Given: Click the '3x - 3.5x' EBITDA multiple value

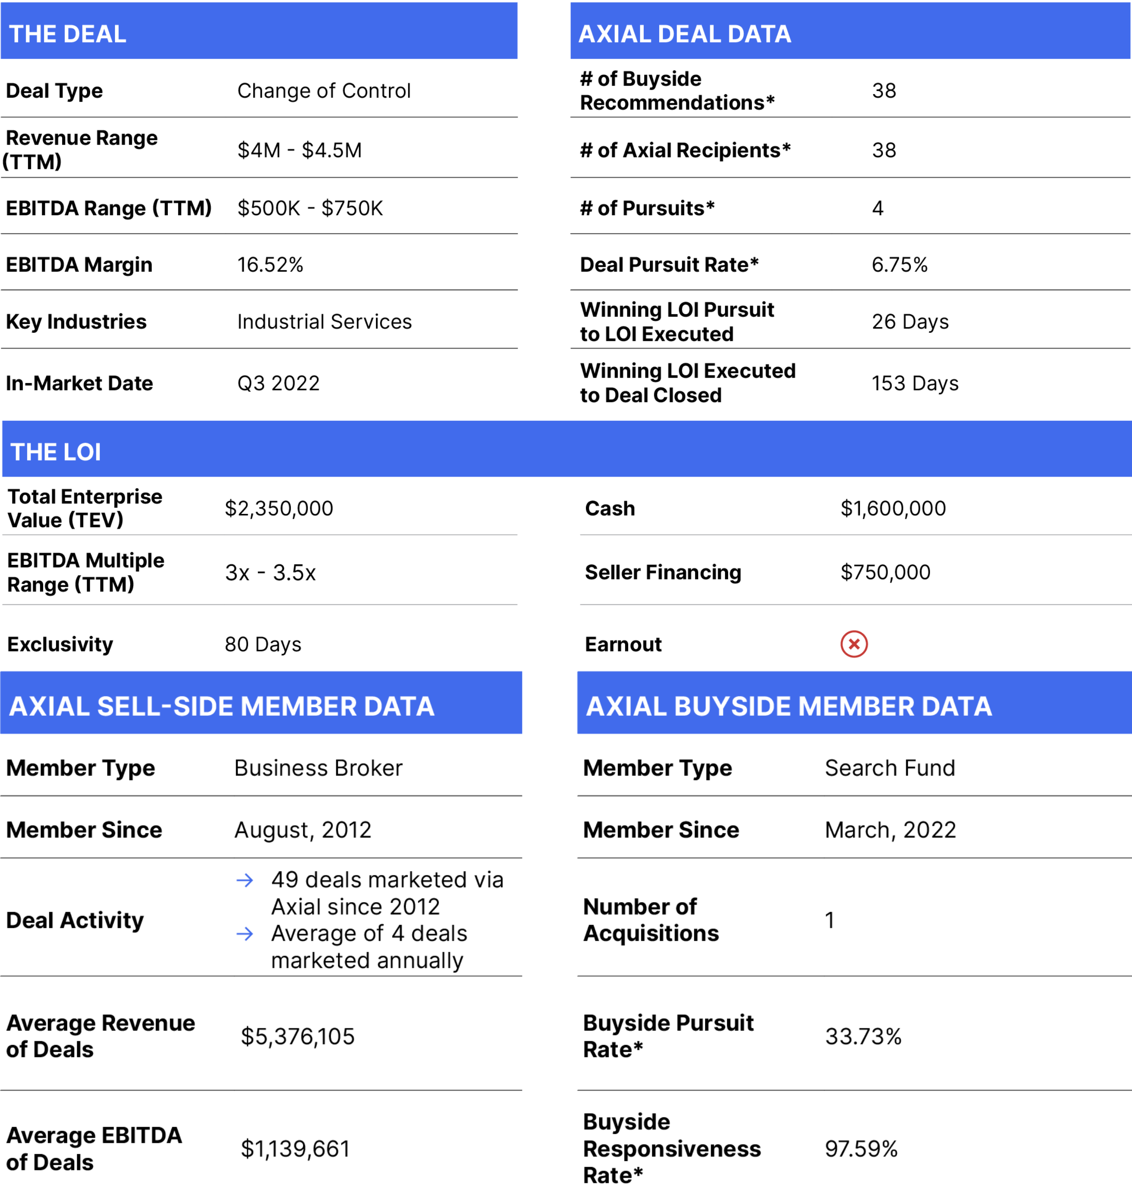Looking at the screenshot, I should tap(270, 572).
